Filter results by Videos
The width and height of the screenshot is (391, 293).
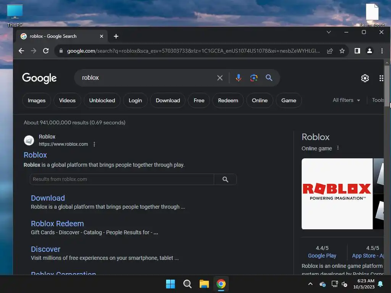(x=67, y=100)
